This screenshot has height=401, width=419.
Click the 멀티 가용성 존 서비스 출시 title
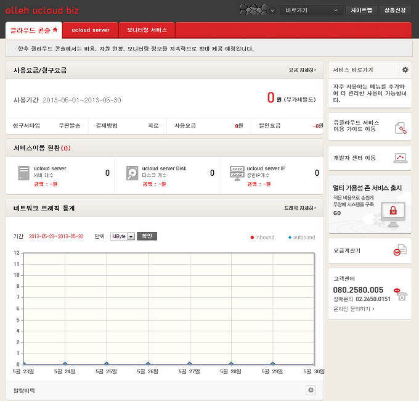[x=367, y=188]
